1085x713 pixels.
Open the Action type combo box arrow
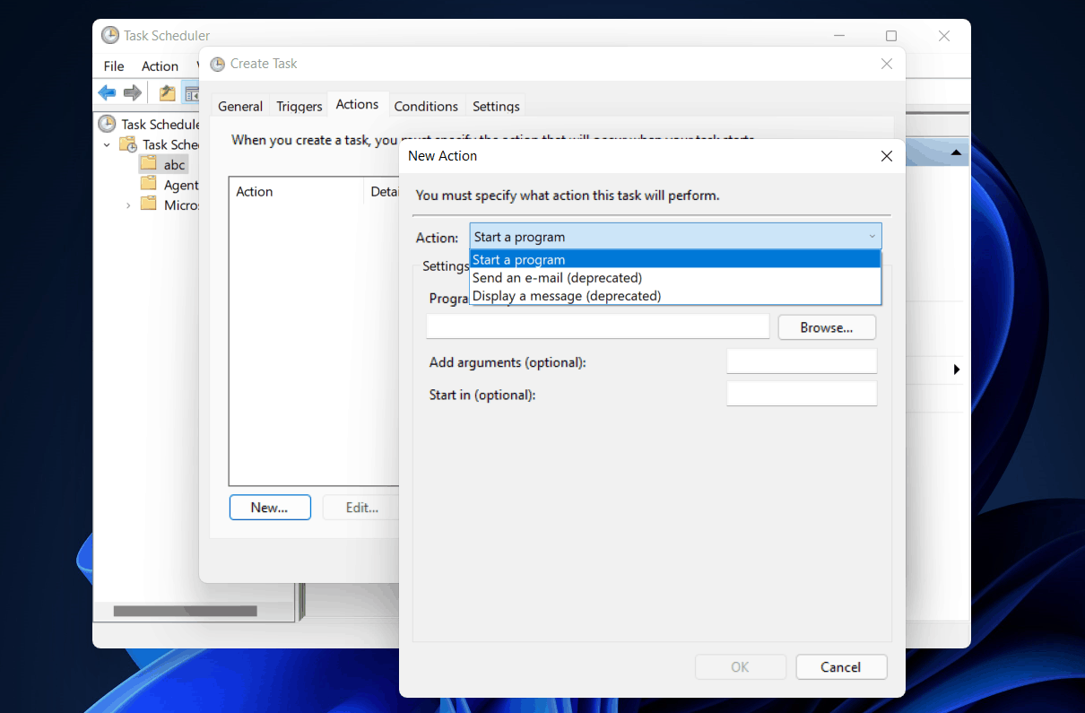point(871,236)
